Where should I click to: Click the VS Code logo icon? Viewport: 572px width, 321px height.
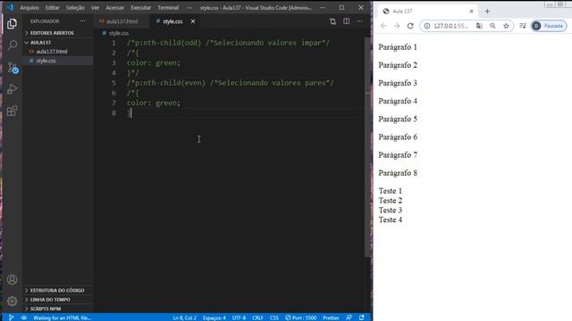coord(10,7)
